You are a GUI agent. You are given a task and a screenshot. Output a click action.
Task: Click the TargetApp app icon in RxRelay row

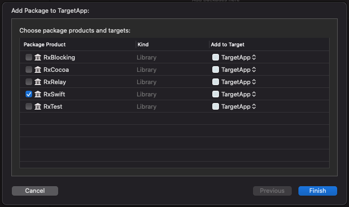coord(216,82)
